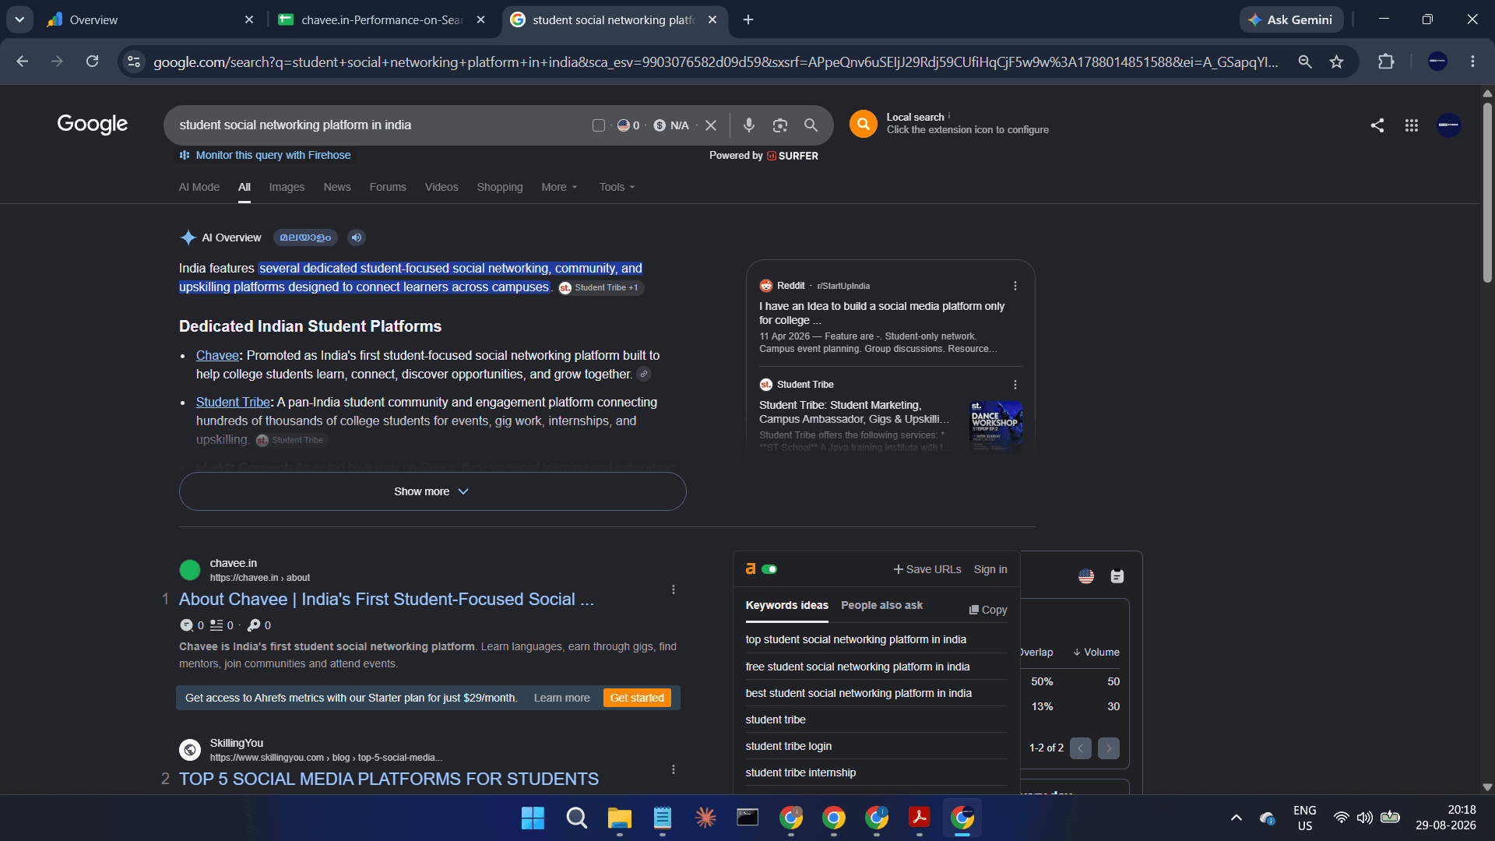Click page vertical scrollbar thumb
This screenshot has height=841, width=1495.
1487,191
